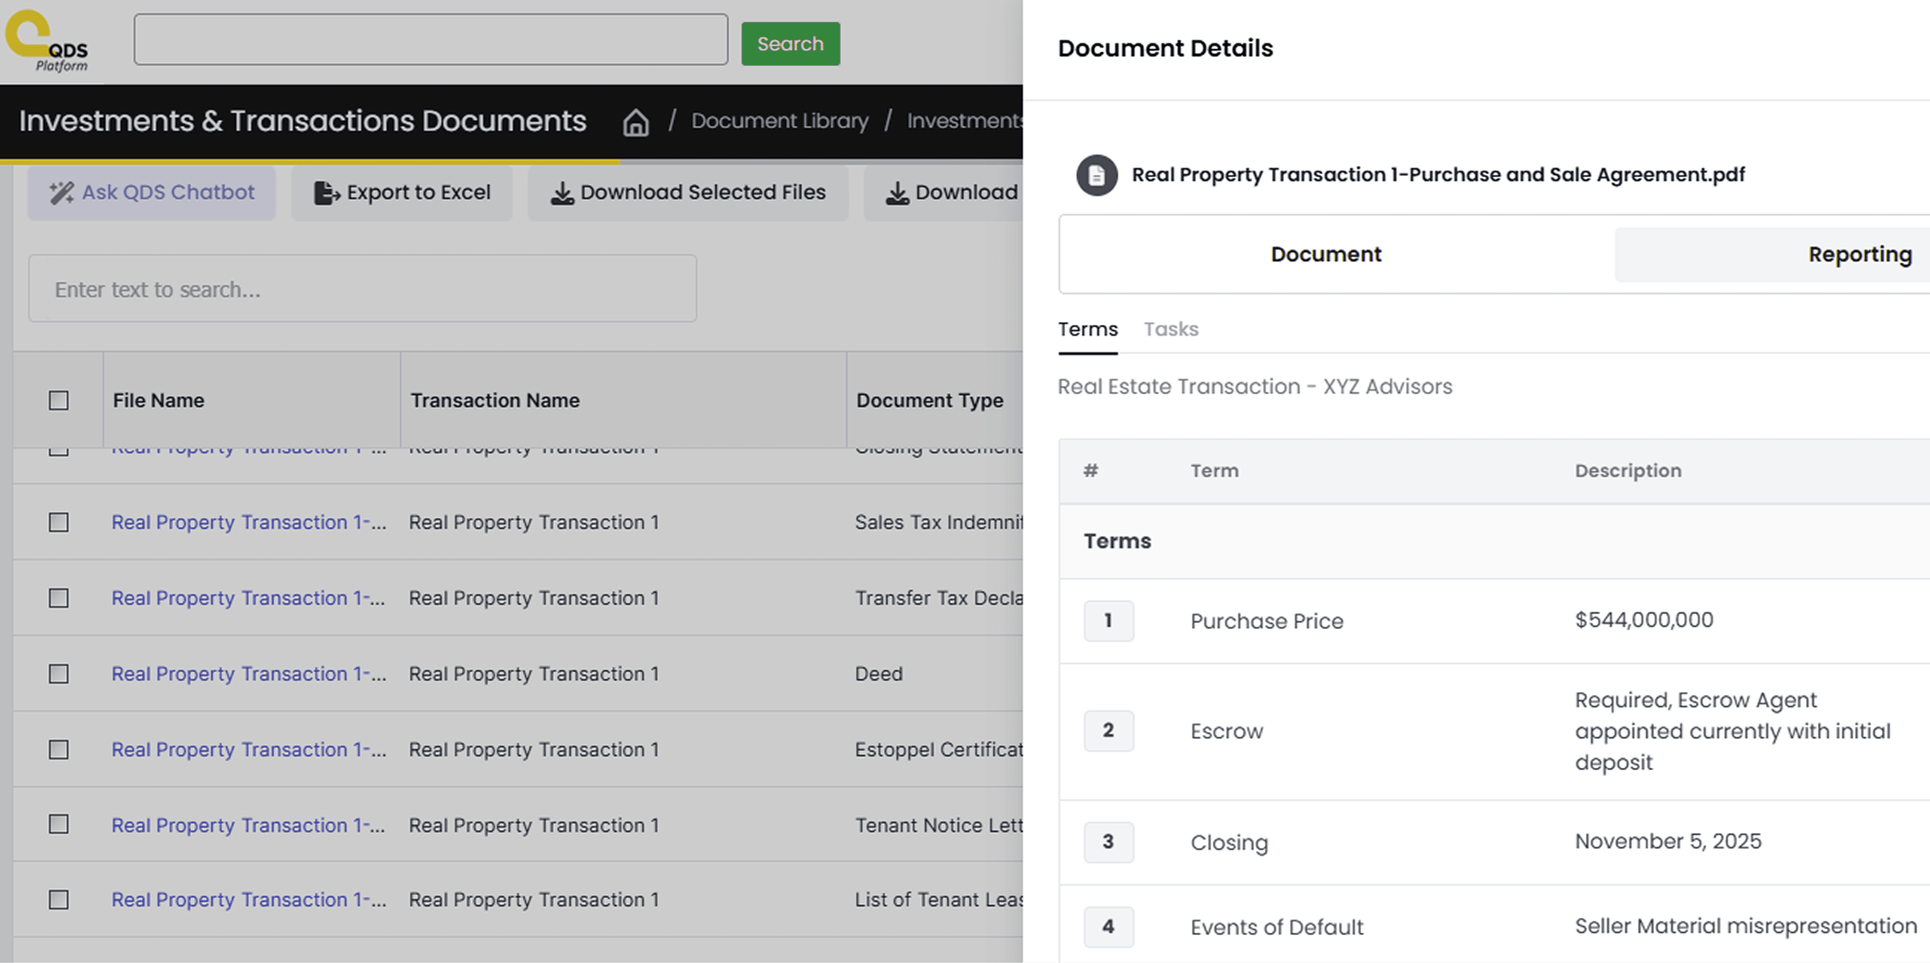Check the Deed document row checkbox

pyautogui.click(x=58, y=674)
